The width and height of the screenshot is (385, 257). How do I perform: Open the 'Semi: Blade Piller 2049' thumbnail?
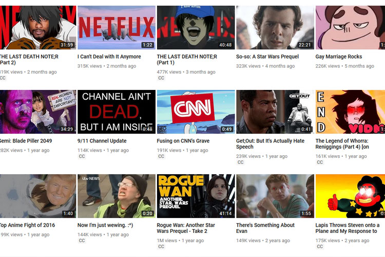click(38, 112)
